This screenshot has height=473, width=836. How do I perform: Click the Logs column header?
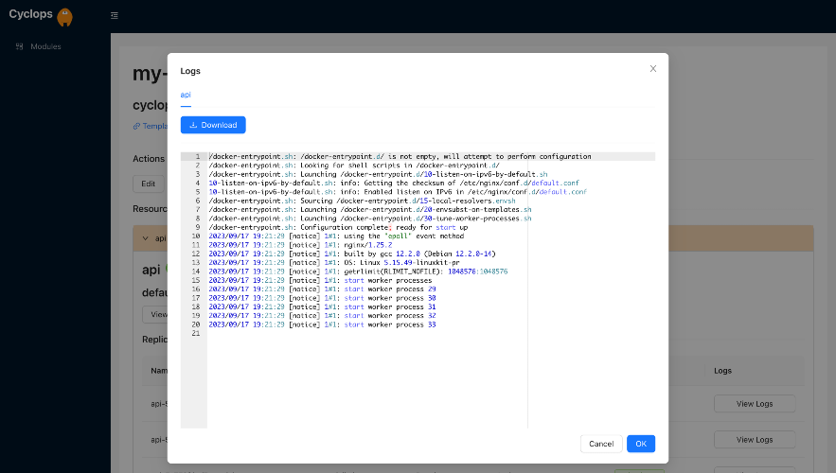pos(722,371)
